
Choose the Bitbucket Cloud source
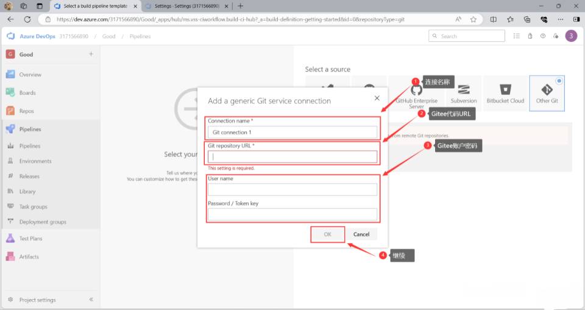tap(505, 94)
